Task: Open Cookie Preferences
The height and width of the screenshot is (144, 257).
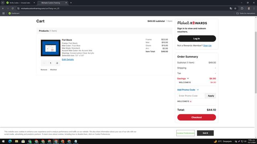Action: [186, 133]
